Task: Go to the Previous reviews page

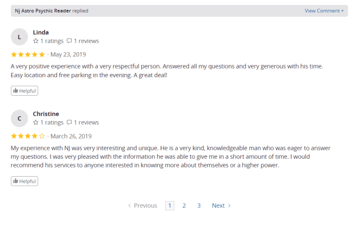Action: tap(142, 205)
